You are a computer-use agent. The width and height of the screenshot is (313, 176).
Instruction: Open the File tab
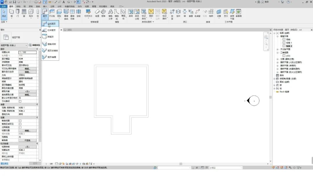pyautogui.click(x=3, y=6)
